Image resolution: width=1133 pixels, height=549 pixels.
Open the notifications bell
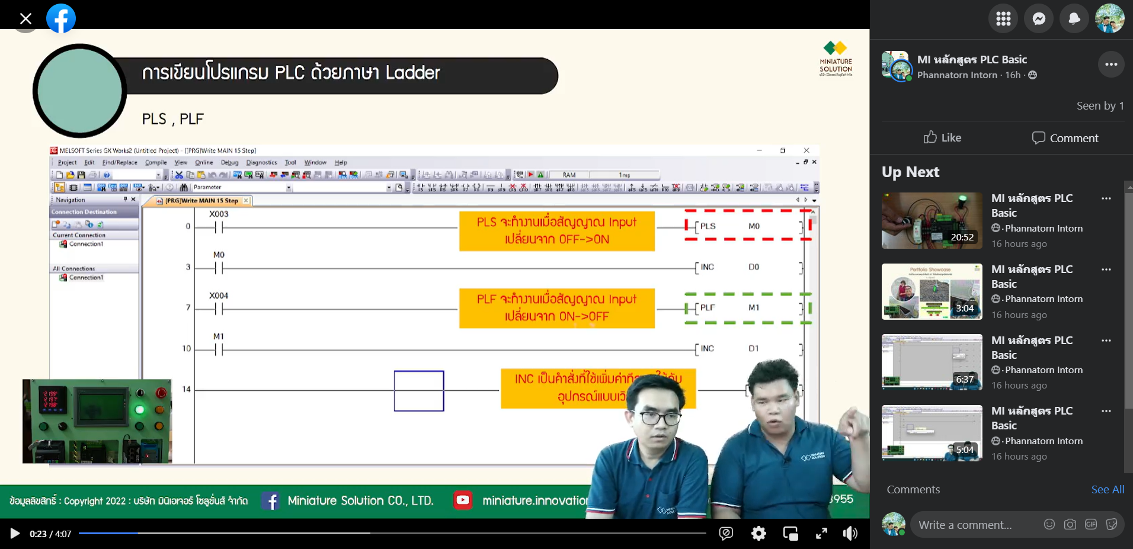pos(1074,18)
